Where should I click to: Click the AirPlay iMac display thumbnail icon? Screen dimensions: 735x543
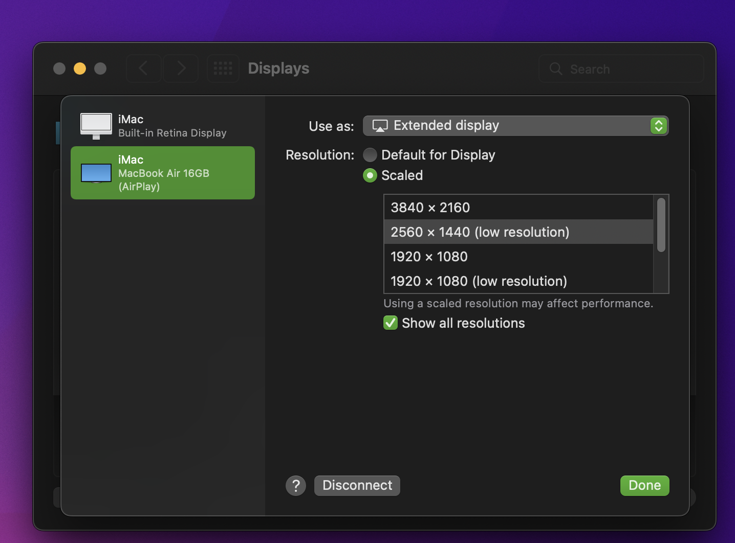point(96,173)
